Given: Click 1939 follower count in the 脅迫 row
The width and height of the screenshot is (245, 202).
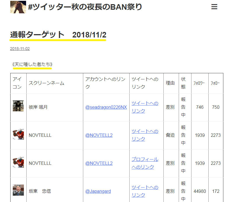Looking at the screenshot, I should click(200, 135).
